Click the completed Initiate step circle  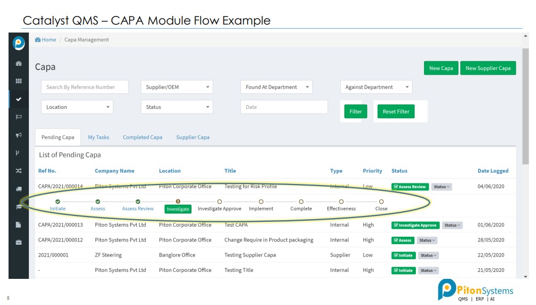tap(58, 202)
